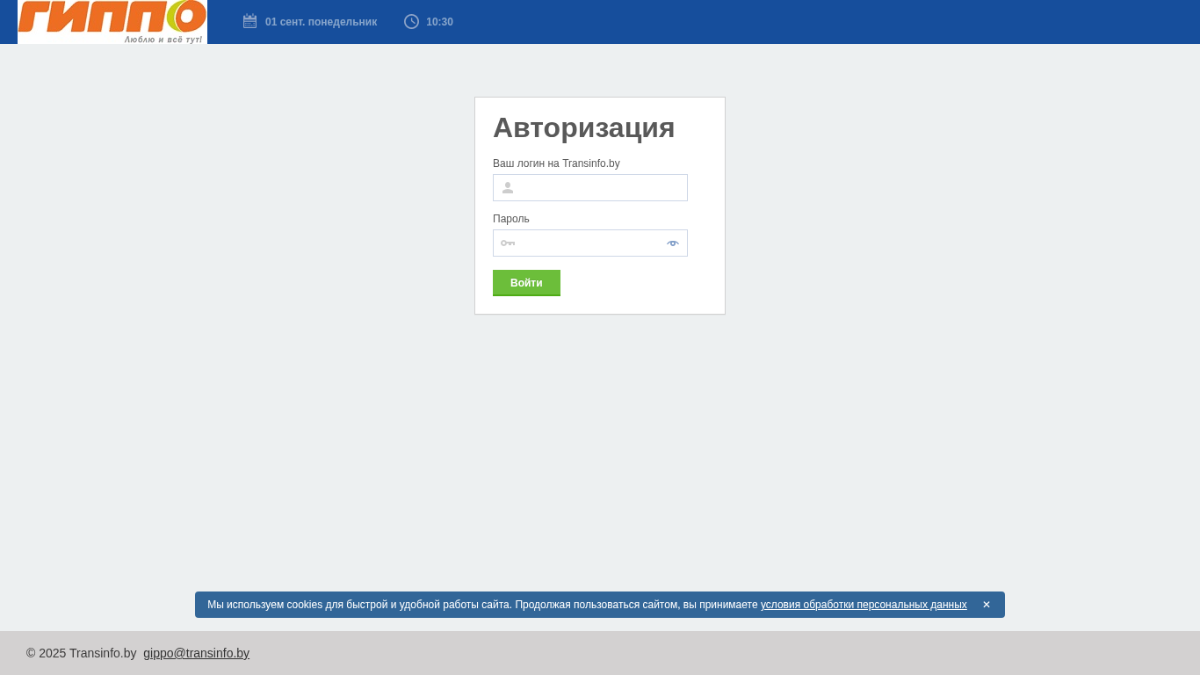This screenshot has height=675, width=1200.
Task: Open the gippo@transinfo.by email link
Action: click(x=197, y=653)
